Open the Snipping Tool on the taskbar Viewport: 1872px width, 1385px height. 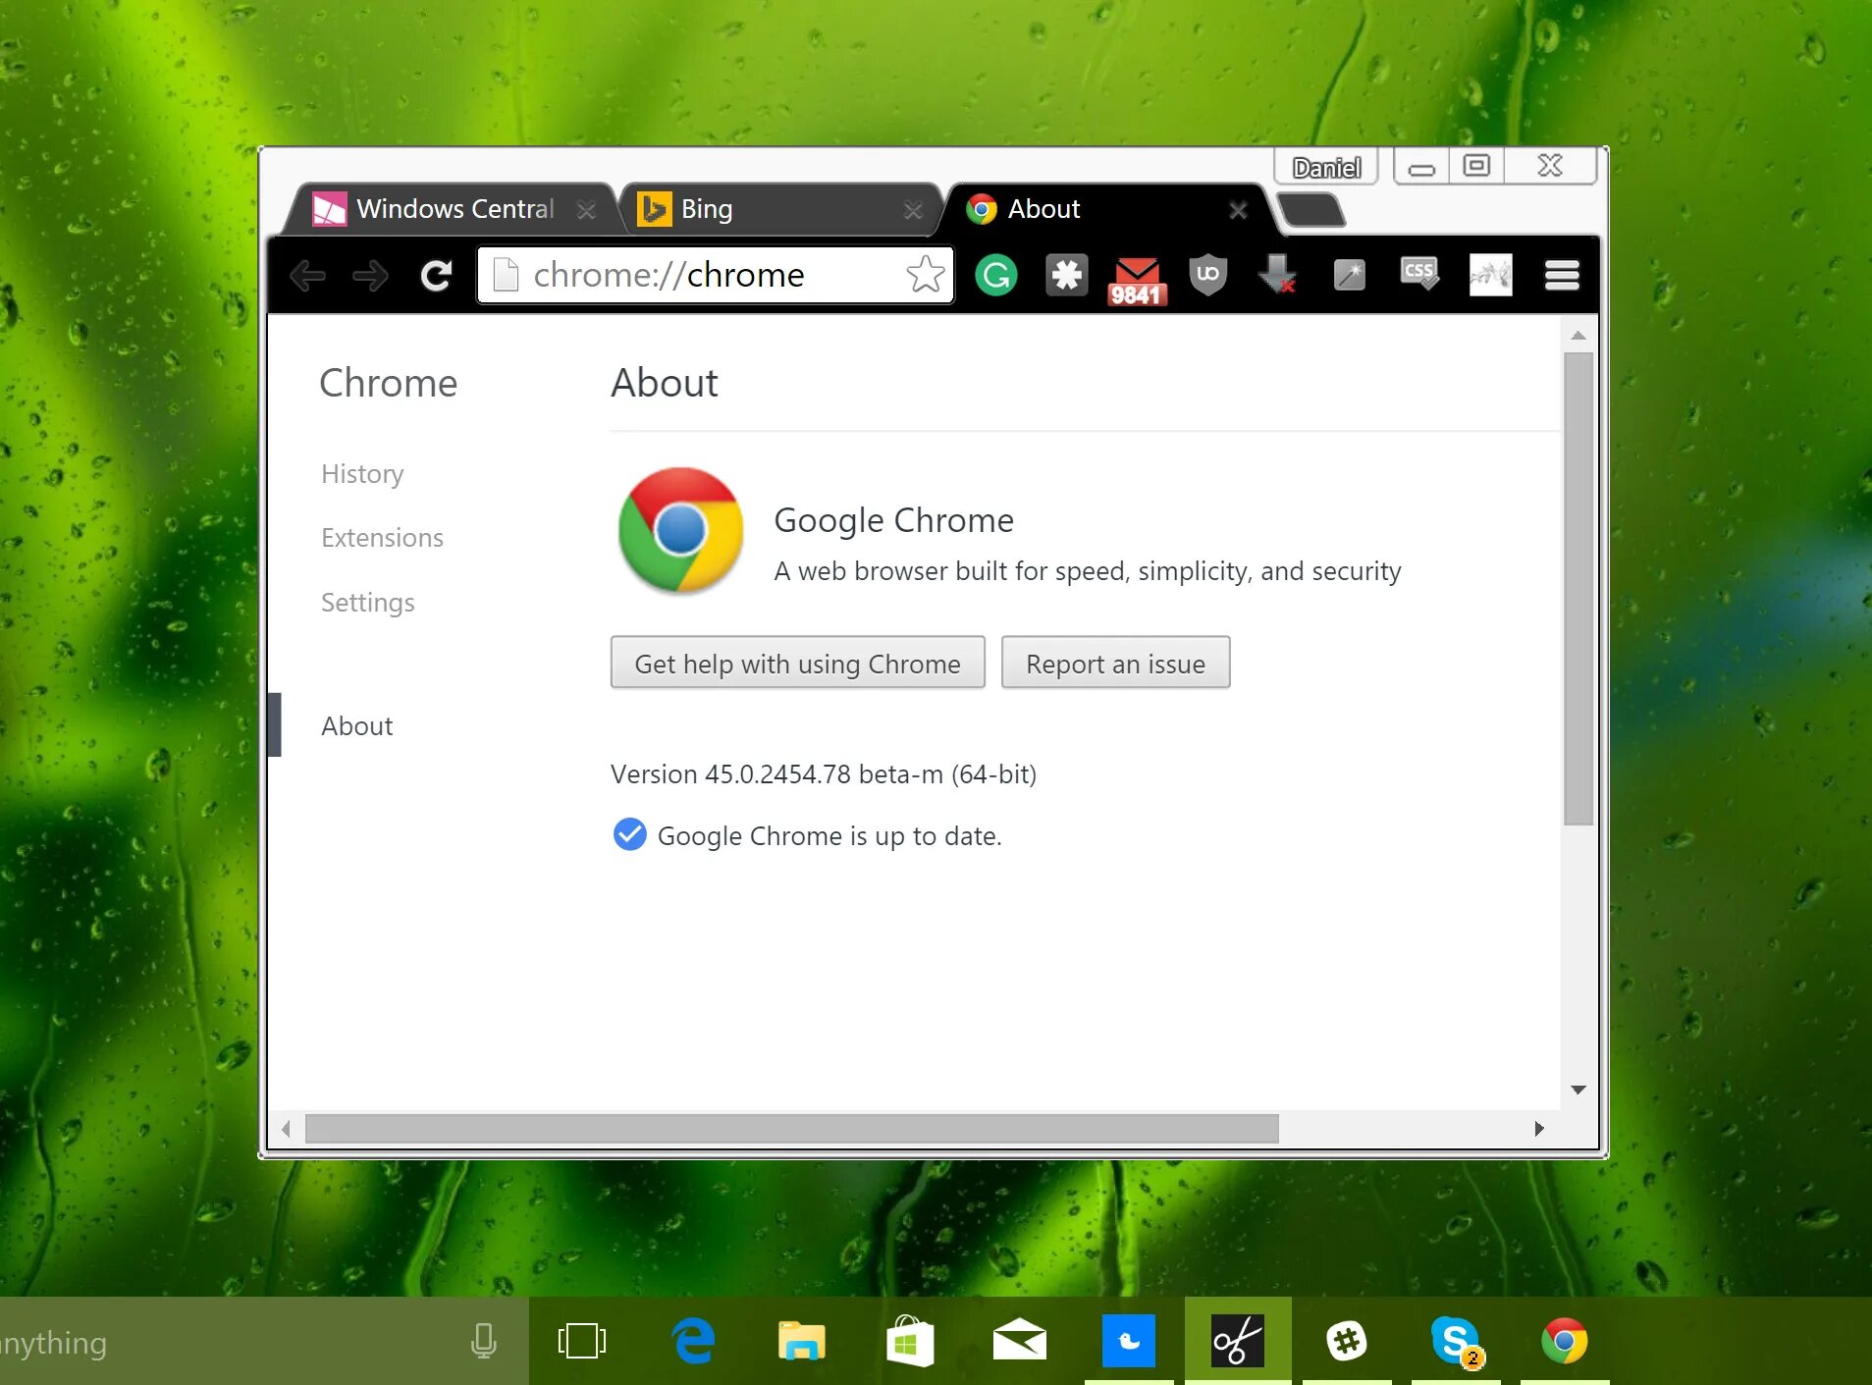pyautogui.click(x=1238, y=1341)
